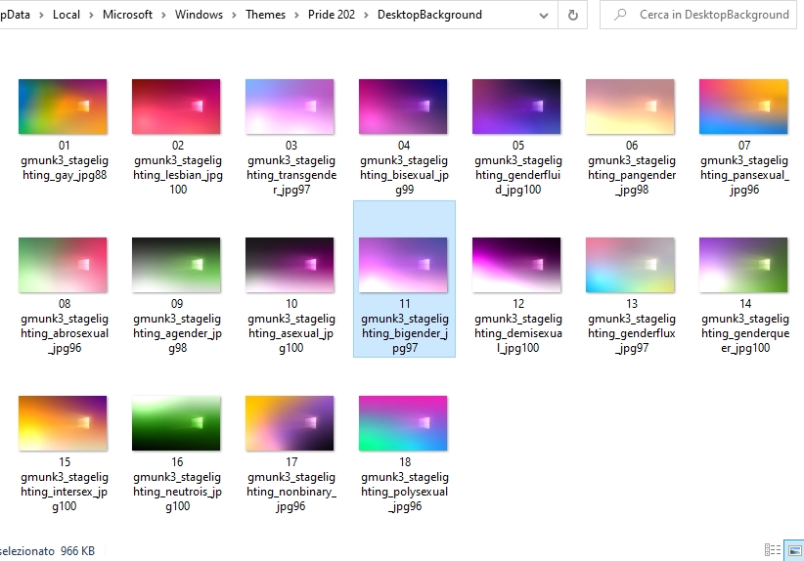Viewport: 804px width, 561px height.
Task: Focus the Cerca in DesktopBackground search field
Action: click(698, 15)
